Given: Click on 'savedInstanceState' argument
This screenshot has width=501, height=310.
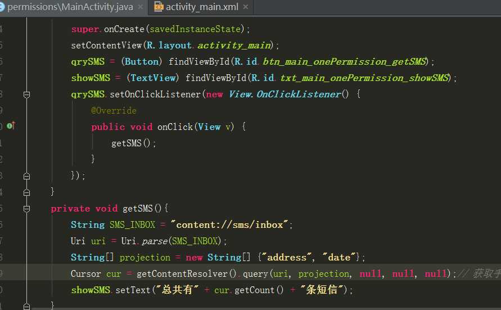Looking at the screenshot, I should click(x=195, y=29).
